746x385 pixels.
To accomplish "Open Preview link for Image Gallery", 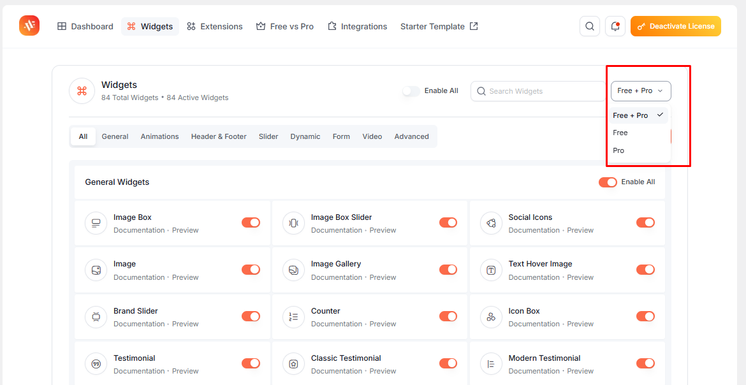I will [x=383, y=277].
